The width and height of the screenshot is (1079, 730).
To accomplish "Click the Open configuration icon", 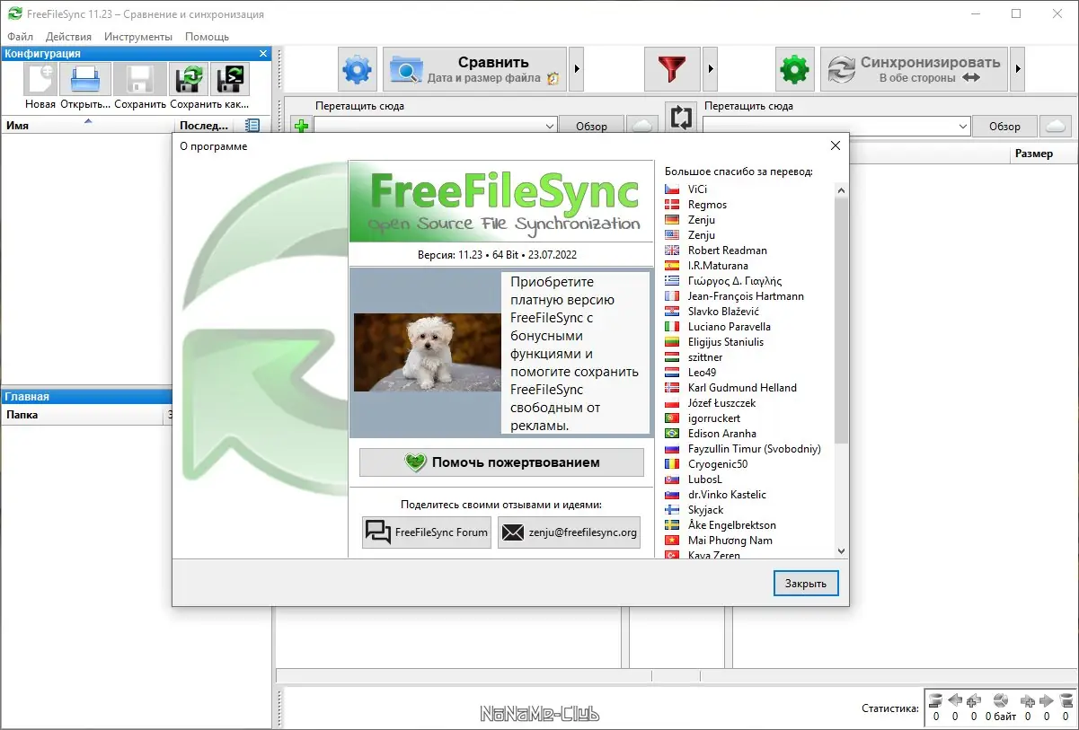I will tap(84, 80).
